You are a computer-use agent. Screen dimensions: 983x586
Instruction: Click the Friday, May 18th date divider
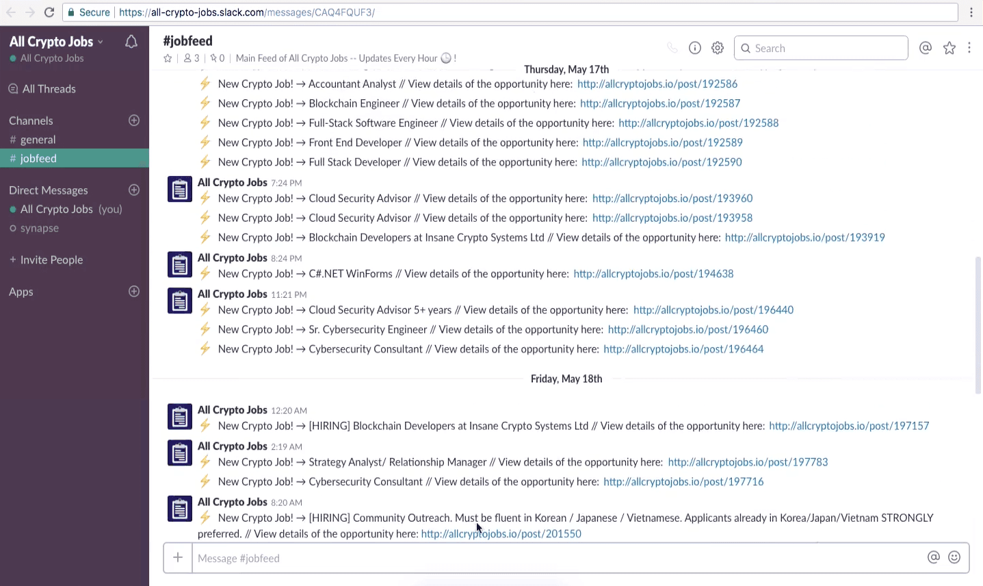[566, 379]
